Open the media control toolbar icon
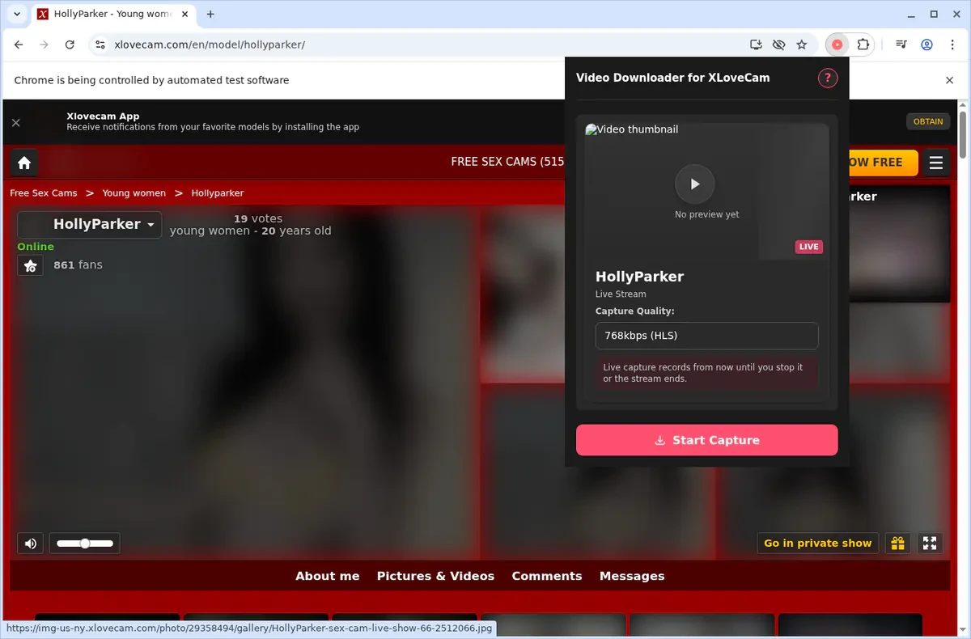Screen dimensions: 971x639 pyautogui.click(x=901, y=44)
